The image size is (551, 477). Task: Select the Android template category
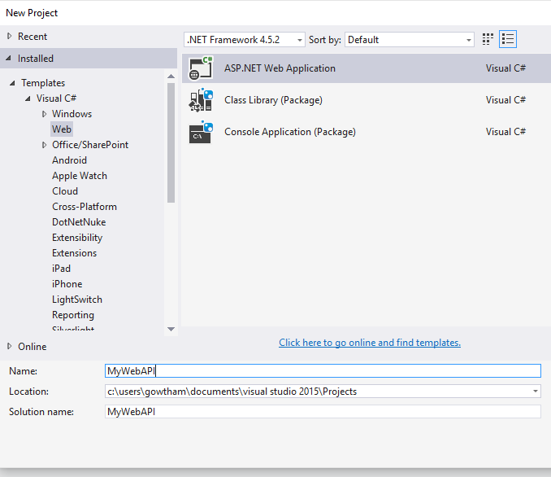69,160
